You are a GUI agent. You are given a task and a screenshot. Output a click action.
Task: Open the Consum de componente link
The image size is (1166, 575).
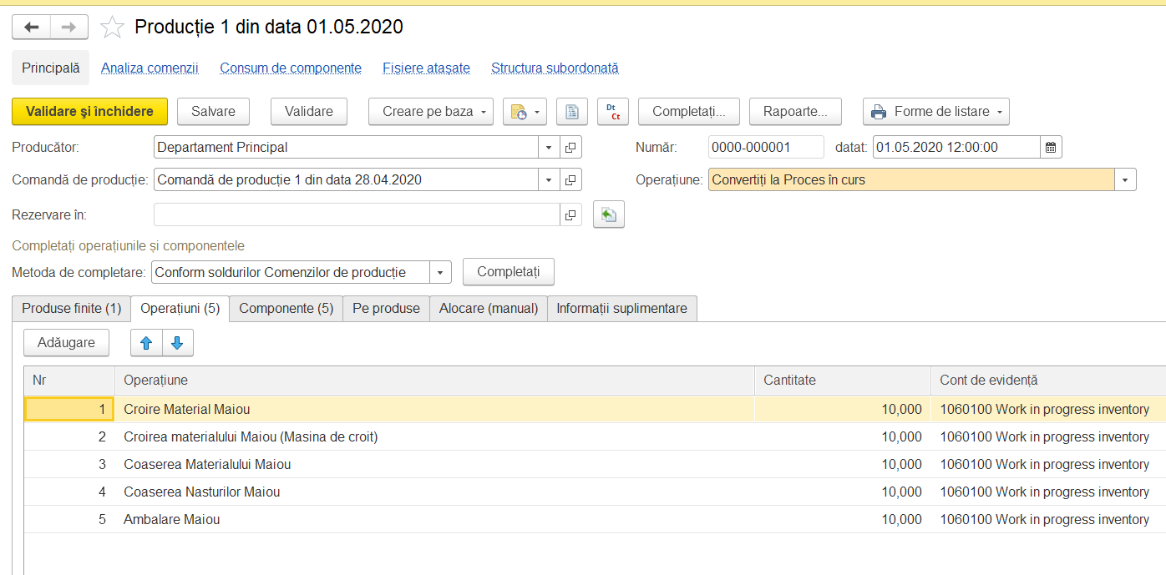tap(291, 68)
